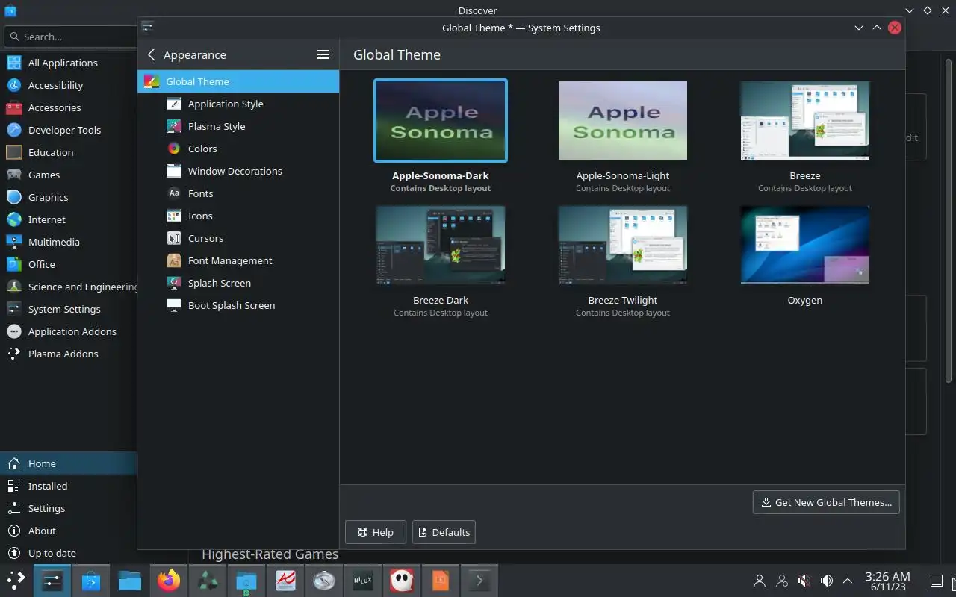The width and height of the screenshot is (956, 597).
Task: Open About page in Discover
Action: (x=69, y=531)
